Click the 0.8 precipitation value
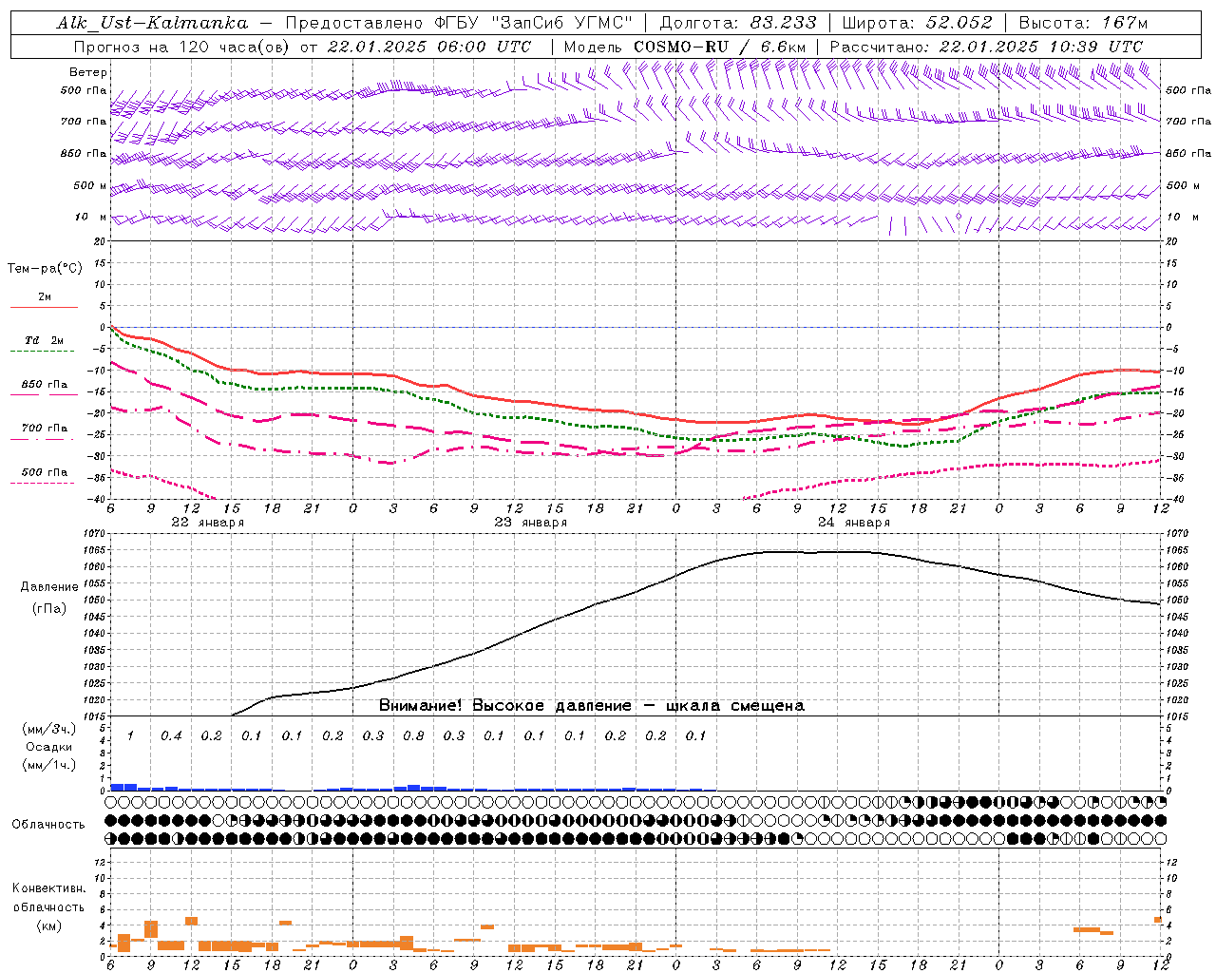This screenshot has width=1216, height=973. pos(413,736)
